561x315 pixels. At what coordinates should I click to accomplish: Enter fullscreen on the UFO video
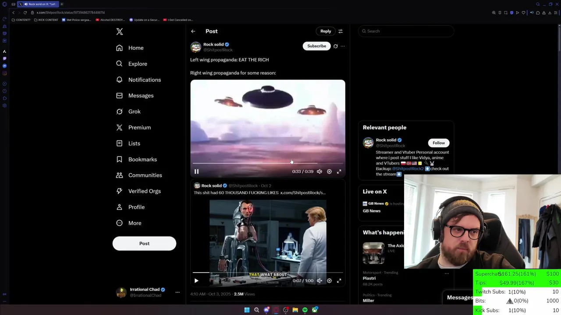(x=339, y=171)
